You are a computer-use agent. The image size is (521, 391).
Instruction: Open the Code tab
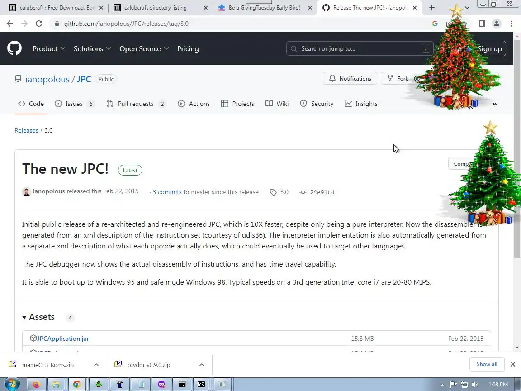click(x=31, y=104)
